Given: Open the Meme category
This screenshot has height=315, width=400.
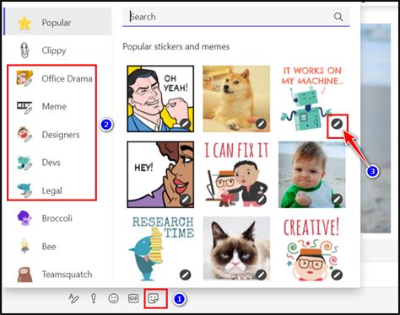Looking at the screenshot, I should pos(57,106).
